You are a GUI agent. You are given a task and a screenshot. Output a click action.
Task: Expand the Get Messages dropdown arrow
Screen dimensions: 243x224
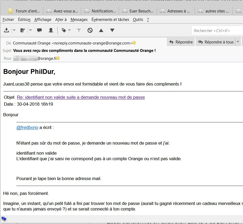tap(14, 30)
